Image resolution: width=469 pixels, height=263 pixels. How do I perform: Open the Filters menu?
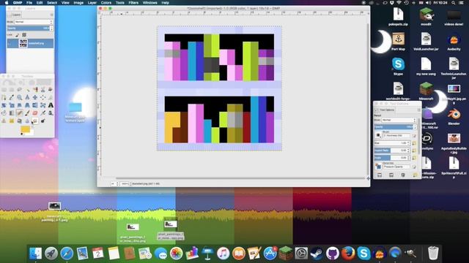(x=133, y=3)
